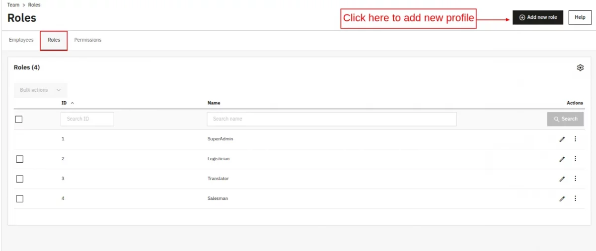The width and height of the screenshot is (596, 251).
Task: Focus the Search ID input field
Action: coord(87,119)
